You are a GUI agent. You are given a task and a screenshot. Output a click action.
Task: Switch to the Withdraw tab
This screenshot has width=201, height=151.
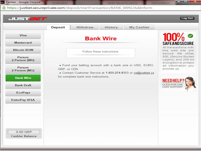(85, 27)
